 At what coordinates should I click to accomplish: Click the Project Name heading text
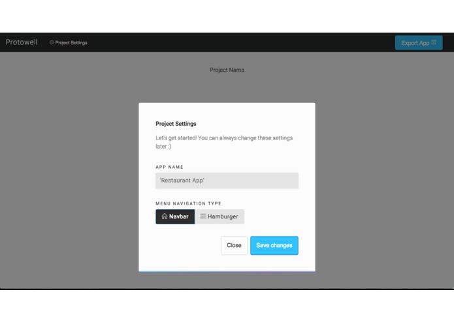[227, 70]
